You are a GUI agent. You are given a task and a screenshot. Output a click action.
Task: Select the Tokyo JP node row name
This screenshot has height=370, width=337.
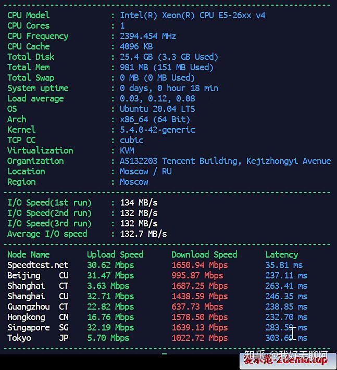point(19,338)
